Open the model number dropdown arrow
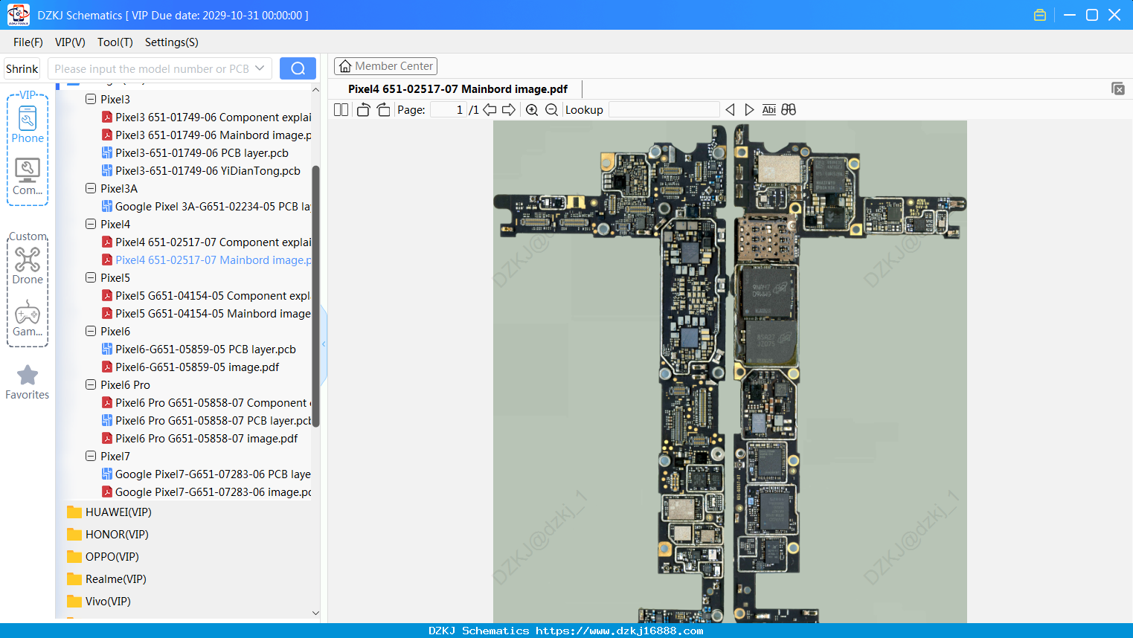This screenshot has height=638, width=1133. [x=260, y=68]
